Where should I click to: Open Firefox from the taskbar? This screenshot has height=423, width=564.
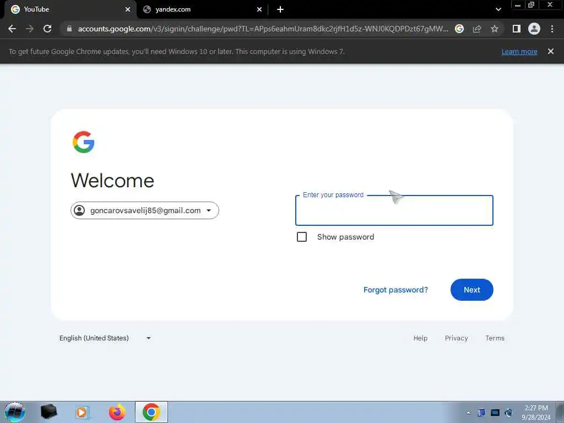(117, 412)
